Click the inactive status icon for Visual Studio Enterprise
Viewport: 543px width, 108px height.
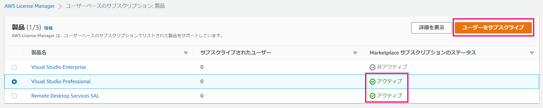[x=372, y=67]
